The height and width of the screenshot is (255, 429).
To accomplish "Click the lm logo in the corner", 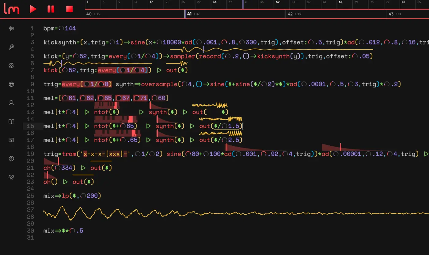I will (x=11, y=9).
